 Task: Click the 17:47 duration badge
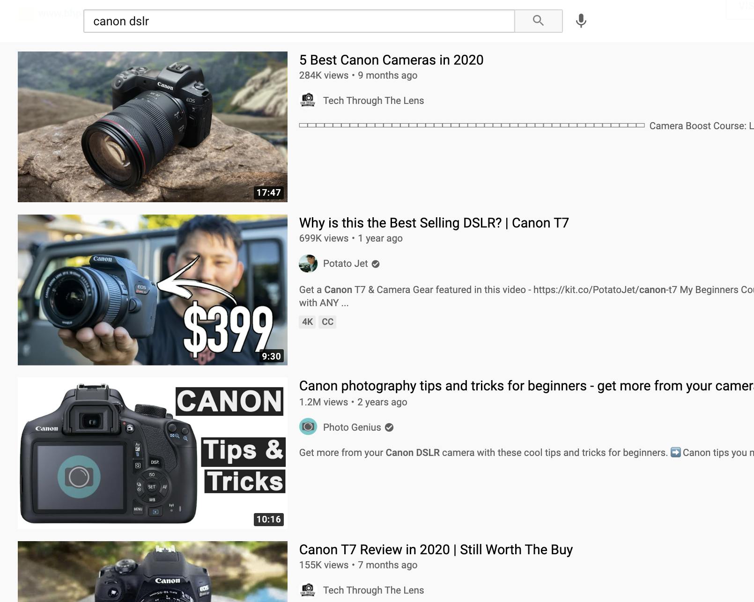coord(269,192)
